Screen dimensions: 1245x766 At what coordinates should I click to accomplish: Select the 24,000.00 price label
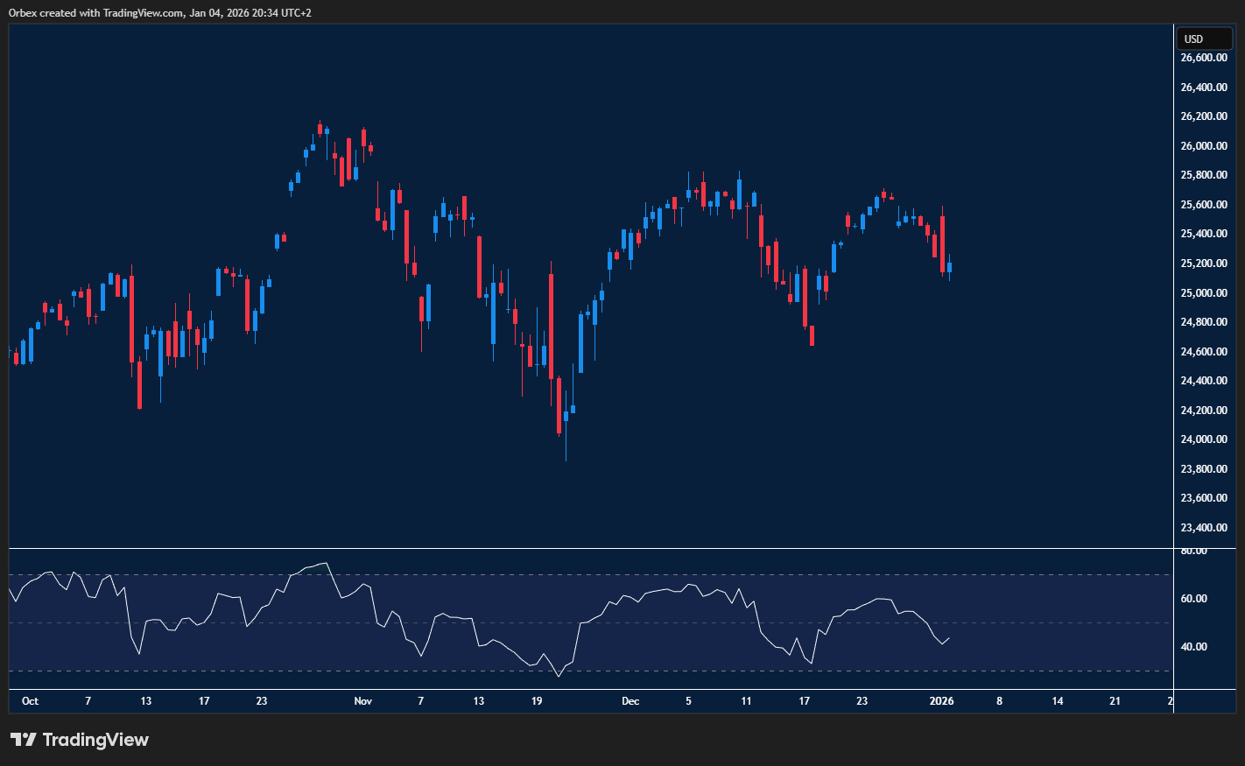[1203, 439]
